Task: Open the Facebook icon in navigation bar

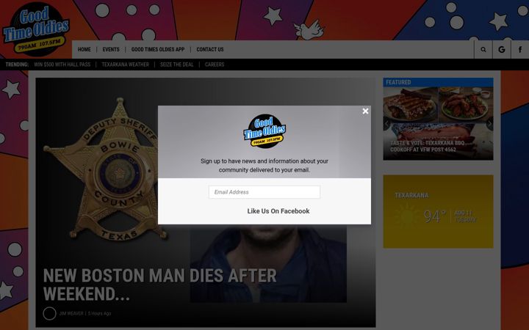Action: [520, 50]
